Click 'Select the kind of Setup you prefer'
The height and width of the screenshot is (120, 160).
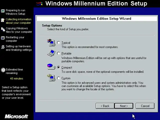(x=68, y=29)
